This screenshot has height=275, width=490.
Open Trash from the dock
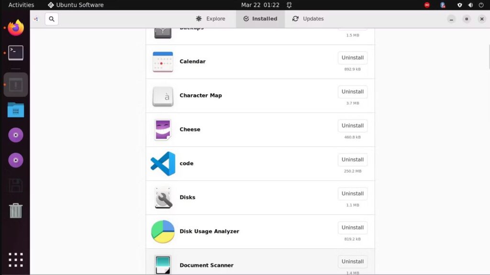(x=16, y=210)
